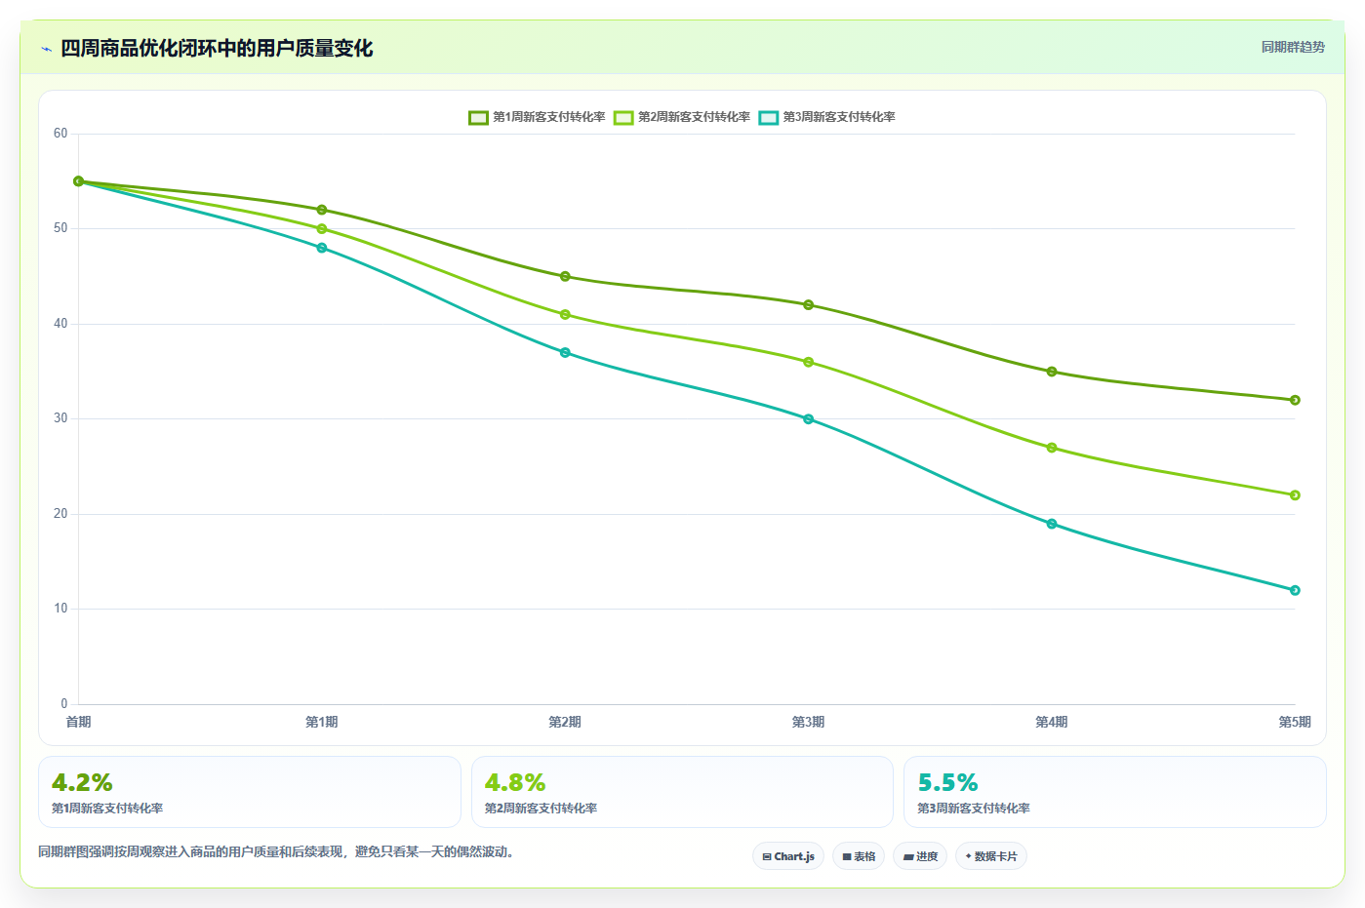
Task: Click 第3周 series point at 第5期 (12)
Action: point(1295,590)
